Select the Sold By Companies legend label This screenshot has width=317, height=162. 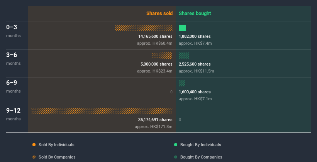(57, 157)
